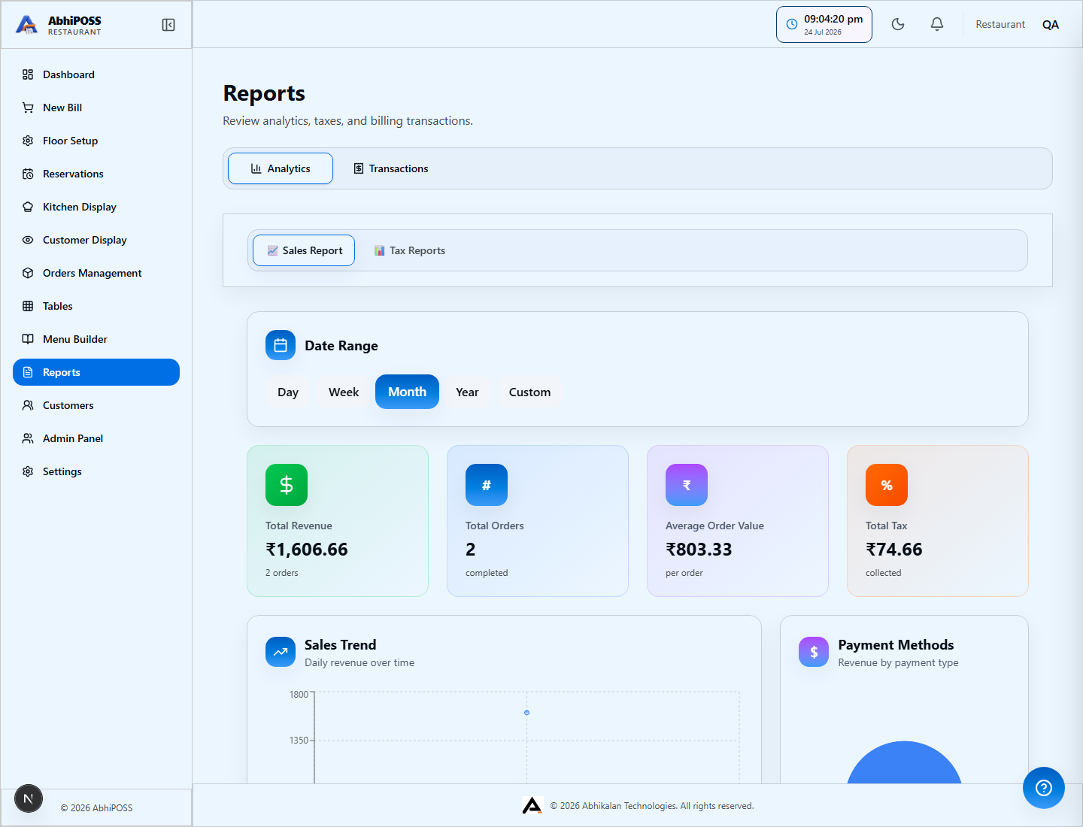1083x827 pixels.
Task: Click Date Range calendar icon
Action: coord(281,345)
